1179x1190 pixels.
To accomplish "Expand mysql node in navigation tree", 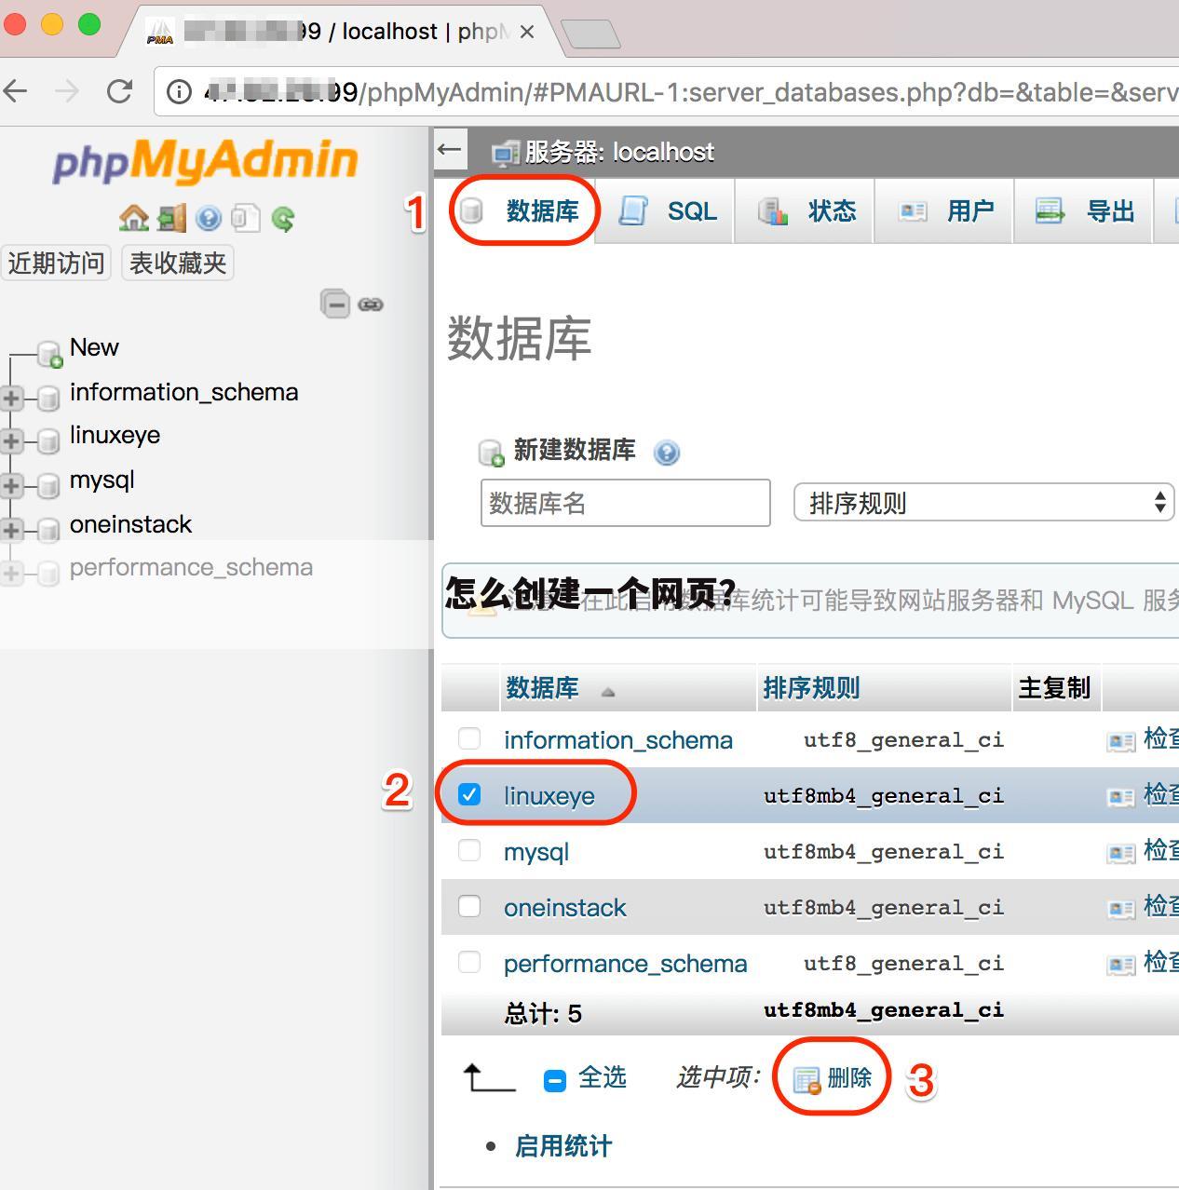I will 11,486.
